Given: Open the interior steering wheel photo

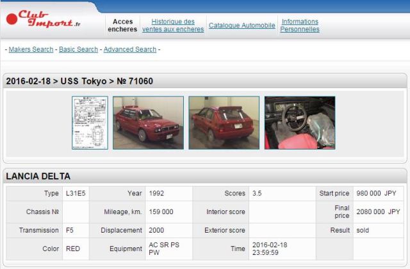Looking at the screenshot, I should coord(299,123).
